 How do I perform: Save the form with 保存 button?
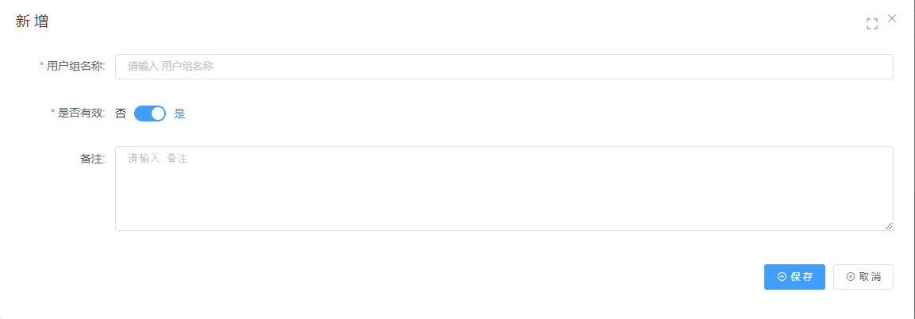794,277
